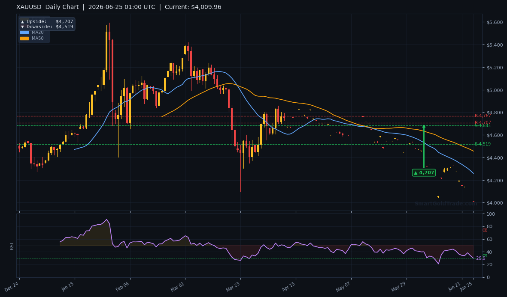Click the RSI 0 axis label
Image resolution: width=507 pixels, height=297 pixels.
coord(488,277)
